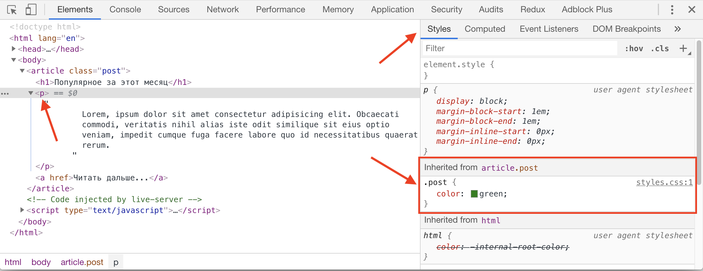
Task: Open the DevTools three-dot customize menu
Action: click(x=672, y=10)
